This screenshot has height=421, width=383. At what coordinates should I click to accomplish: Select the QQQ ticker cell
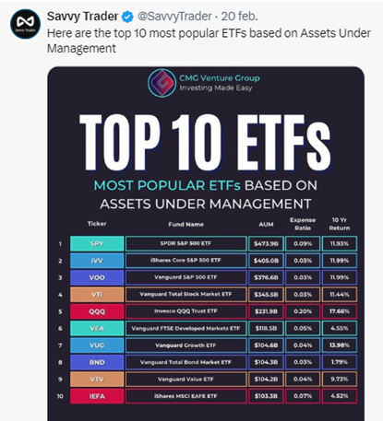(x=97, y=311)
